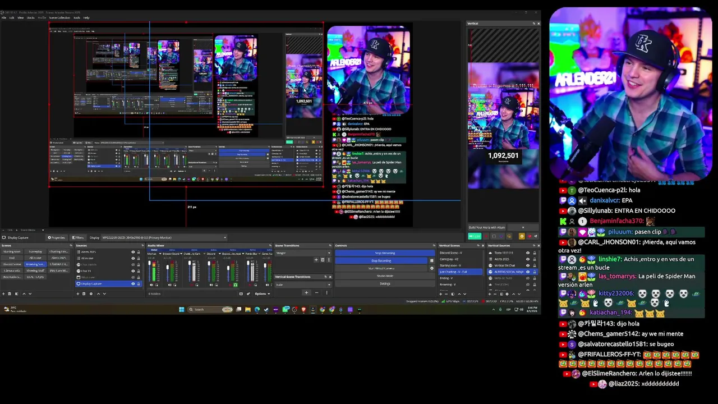
Task: Open the Scene Collection menu
Action: tap(61, 18)
